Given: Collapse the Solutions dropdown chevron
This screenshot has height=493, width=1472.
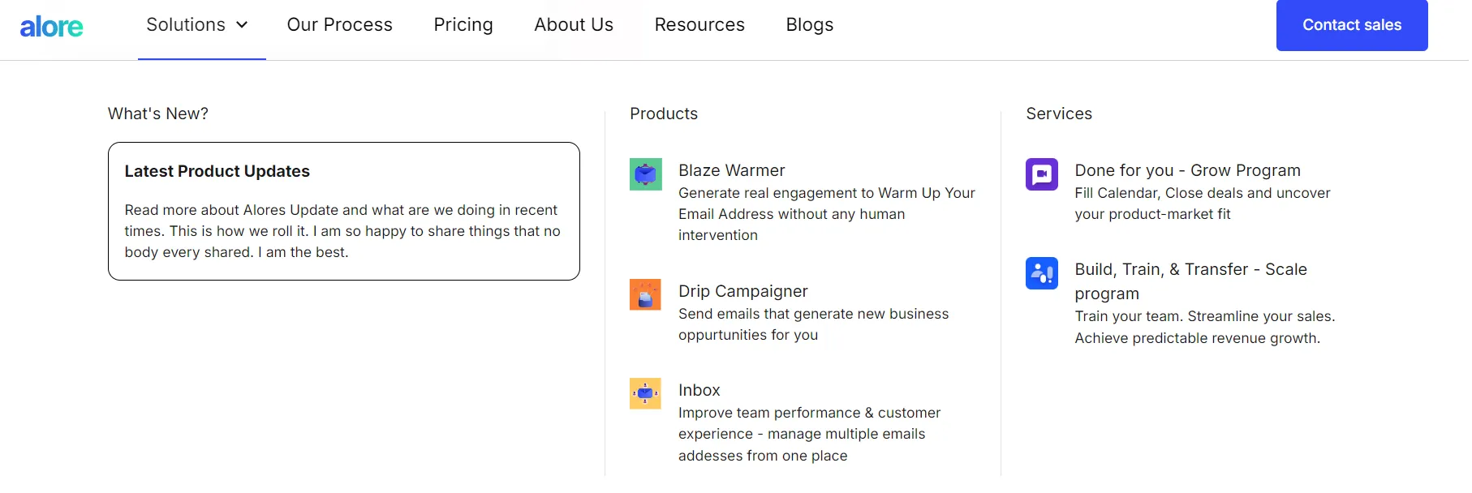Looking at the screenshot, I should [x=242, y=25].
